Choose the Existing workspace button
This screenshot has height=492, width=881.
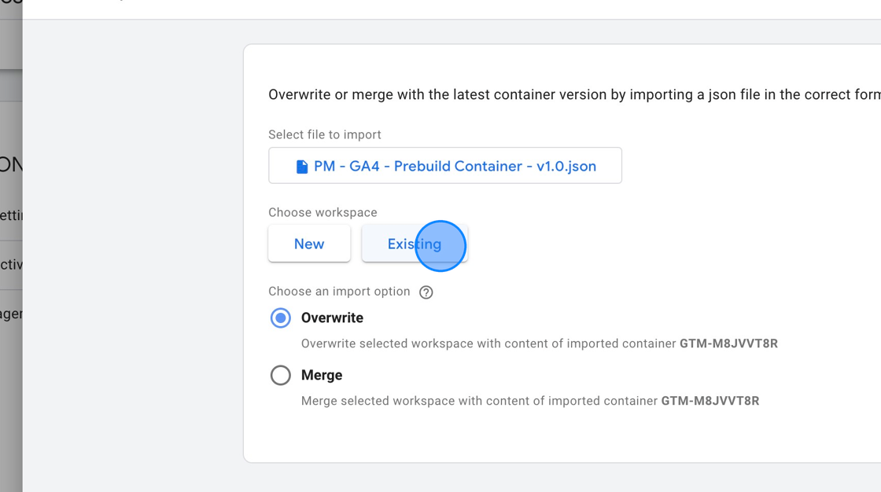415,244
